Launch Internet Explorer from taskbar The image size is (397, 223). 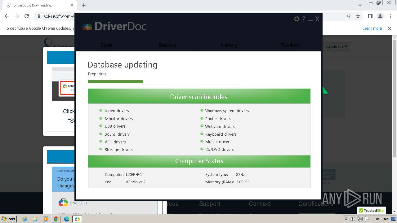pos(25,219)
